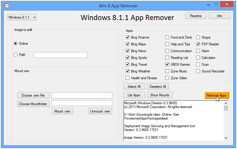Open the Windows 8.1.1 version dropdown
237x149 pixels.
pyautogui.click(x=22, y=17)
